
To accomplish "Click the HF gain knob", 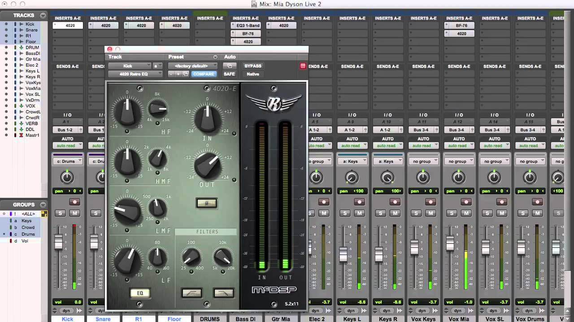I will click(127, 112).
